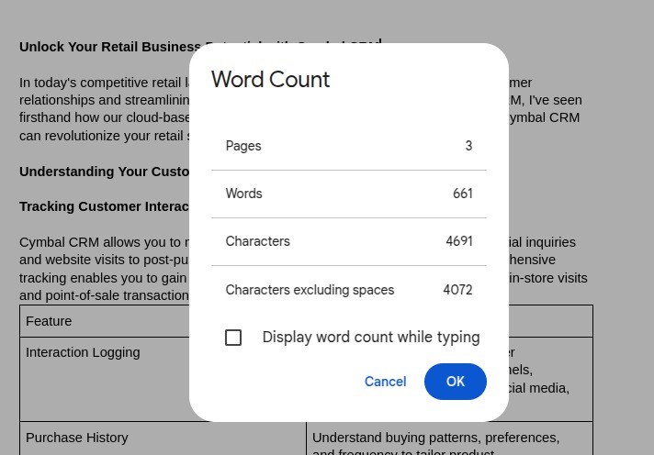Click the character count value 4691
This screenshot has width=654, height=455.
coord(458,241)
